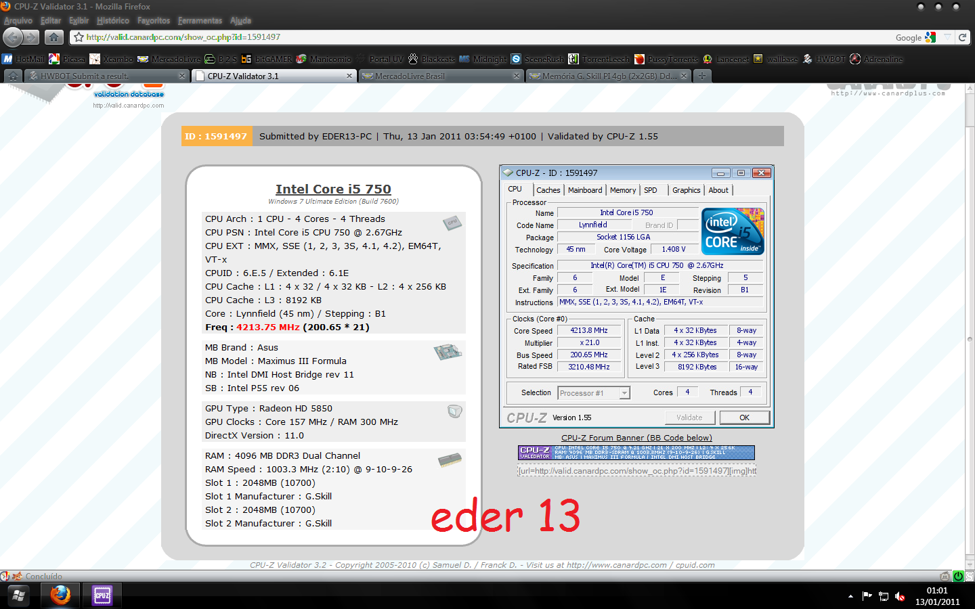Click the network tray icon
975x609 pixels.
click(884, 596)
